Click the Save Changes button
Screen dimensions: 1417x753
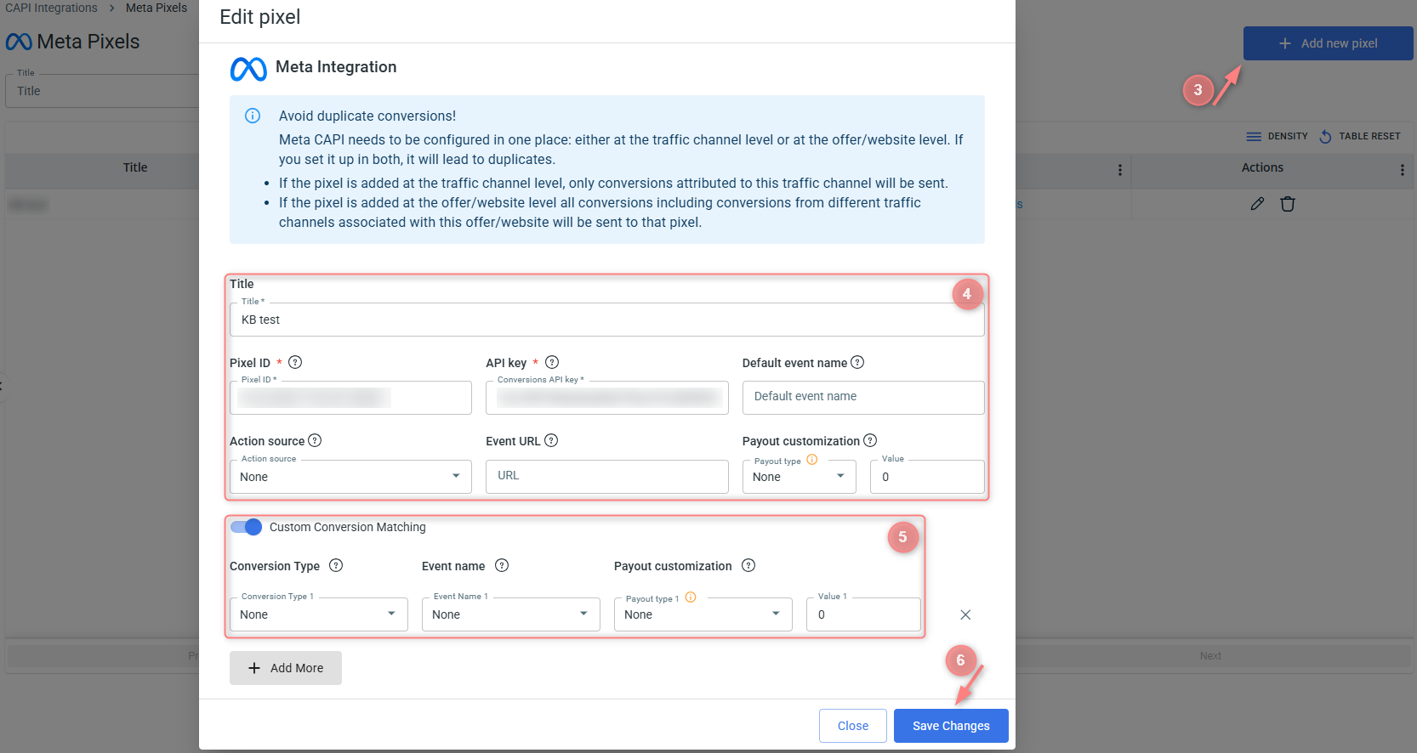[951, 726]
